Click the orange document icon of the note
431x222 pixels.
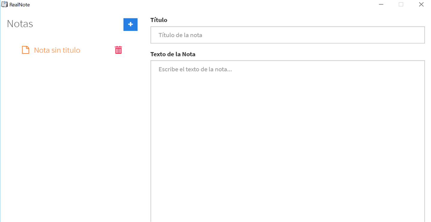26,50
